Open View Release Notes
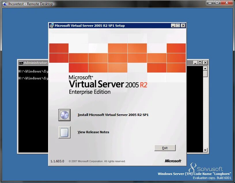This screenshot has height=183, width=235. 93,132
